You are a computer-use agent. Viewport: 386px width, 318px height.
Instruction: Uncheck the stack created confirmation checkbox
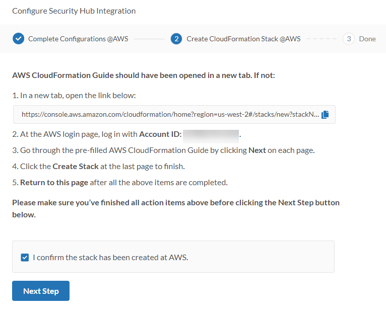(25, 257)
